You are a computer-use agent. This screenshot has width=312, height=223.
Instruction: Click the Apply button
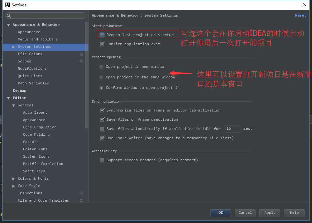tap(270, 213)
